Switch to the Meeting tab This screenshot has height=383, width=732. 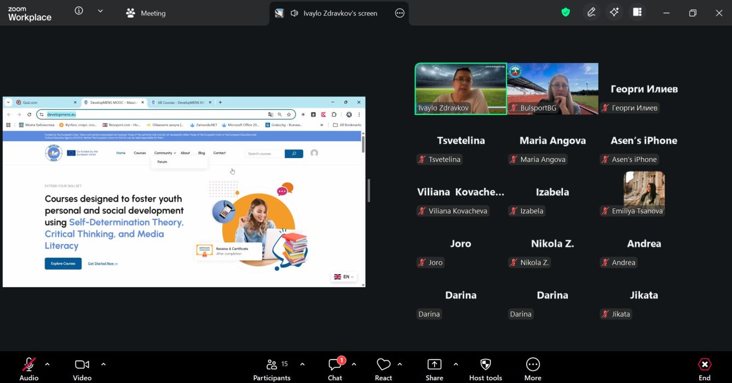[x=146, y=13]
